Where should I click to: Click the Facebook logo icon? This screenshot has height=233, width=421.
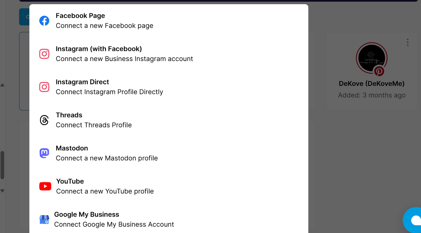click(x=44, y=21)
